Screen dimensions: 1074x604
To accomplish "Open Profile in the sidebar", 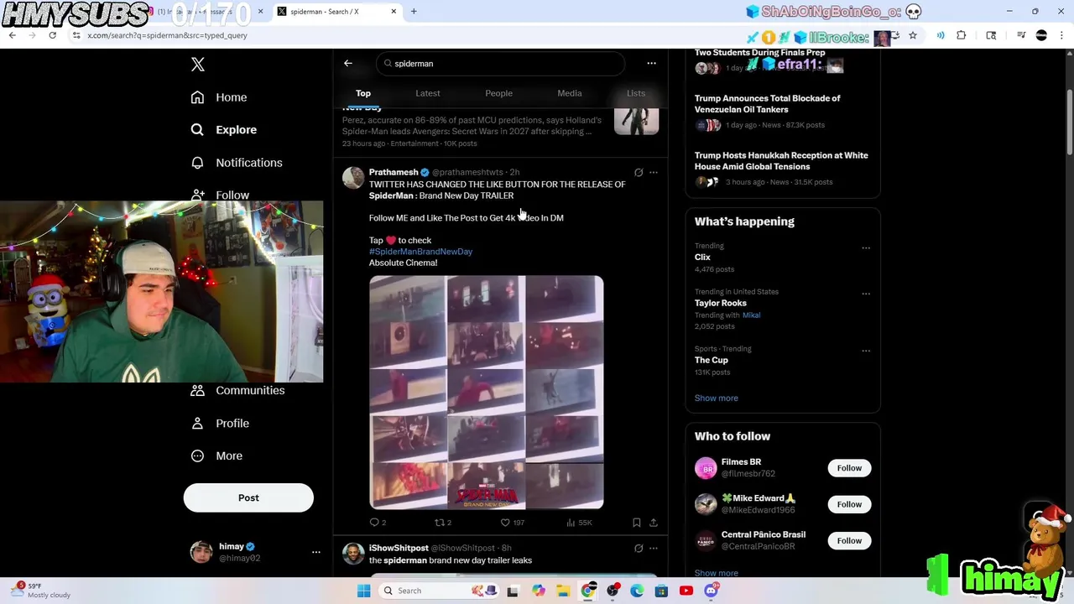I will click(220, 423).
